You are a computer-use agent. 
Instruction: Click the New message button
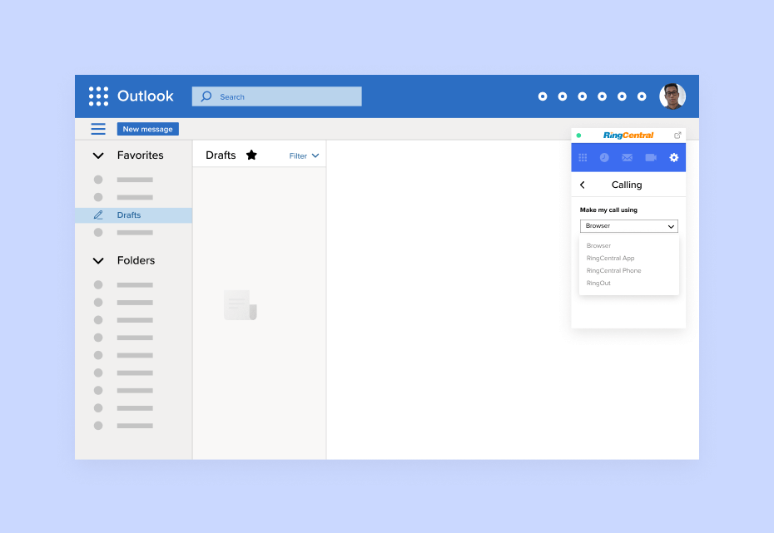(x=147, y=129)
